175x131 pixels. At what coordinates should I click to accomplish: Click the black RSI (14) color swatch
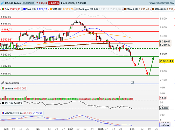[3, 103]
